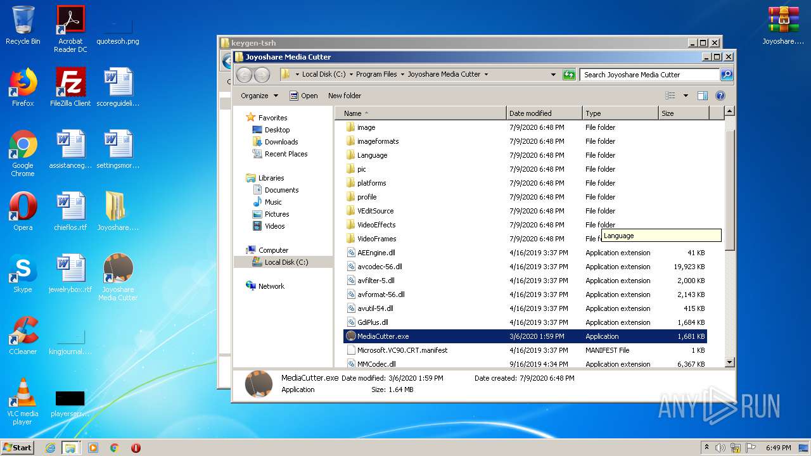
Task: Click the Opera taskbar icon
Action: click(136, 448)
